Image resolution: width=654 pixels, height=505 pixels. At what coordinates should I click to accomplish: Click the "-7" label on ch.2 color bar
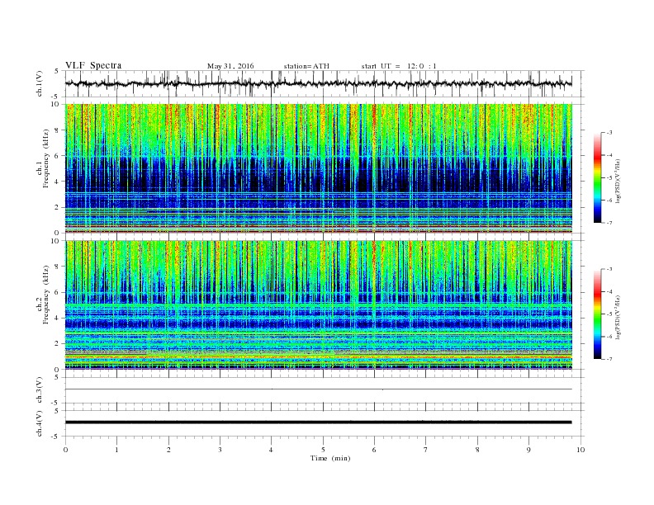pyautogui.click(x=609, y=359)
